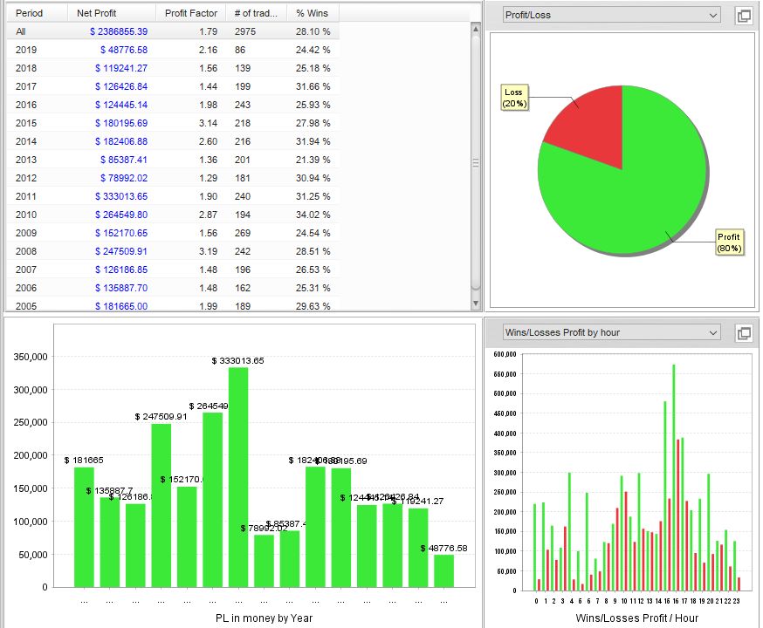
Task: Click net profit value $ 247509.91 in table
Action: click(x=121, y=251)
